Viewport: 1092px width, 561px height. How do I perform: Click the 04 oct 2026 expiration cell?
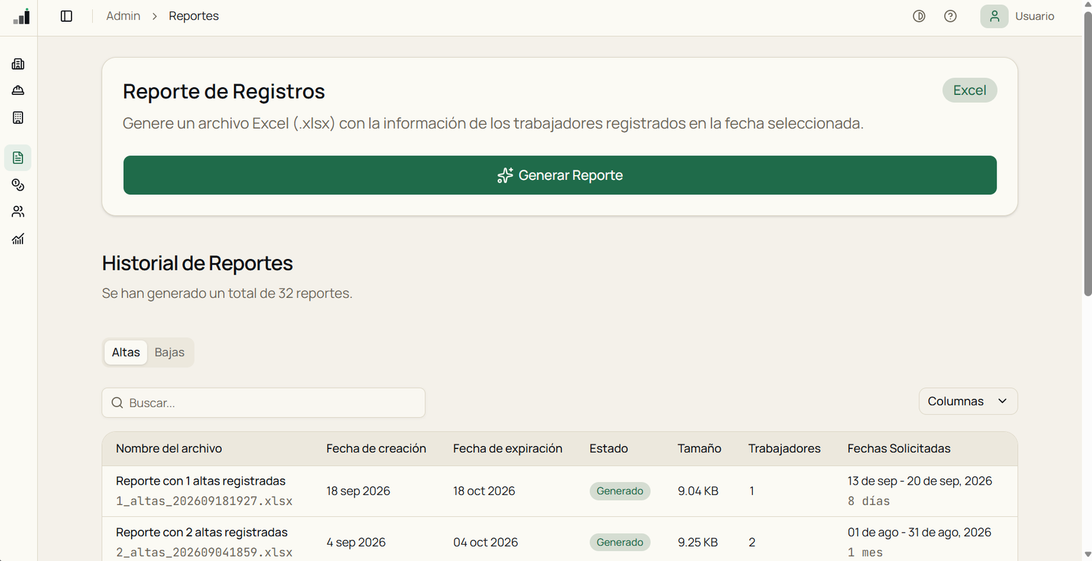(x=486, y=543)
